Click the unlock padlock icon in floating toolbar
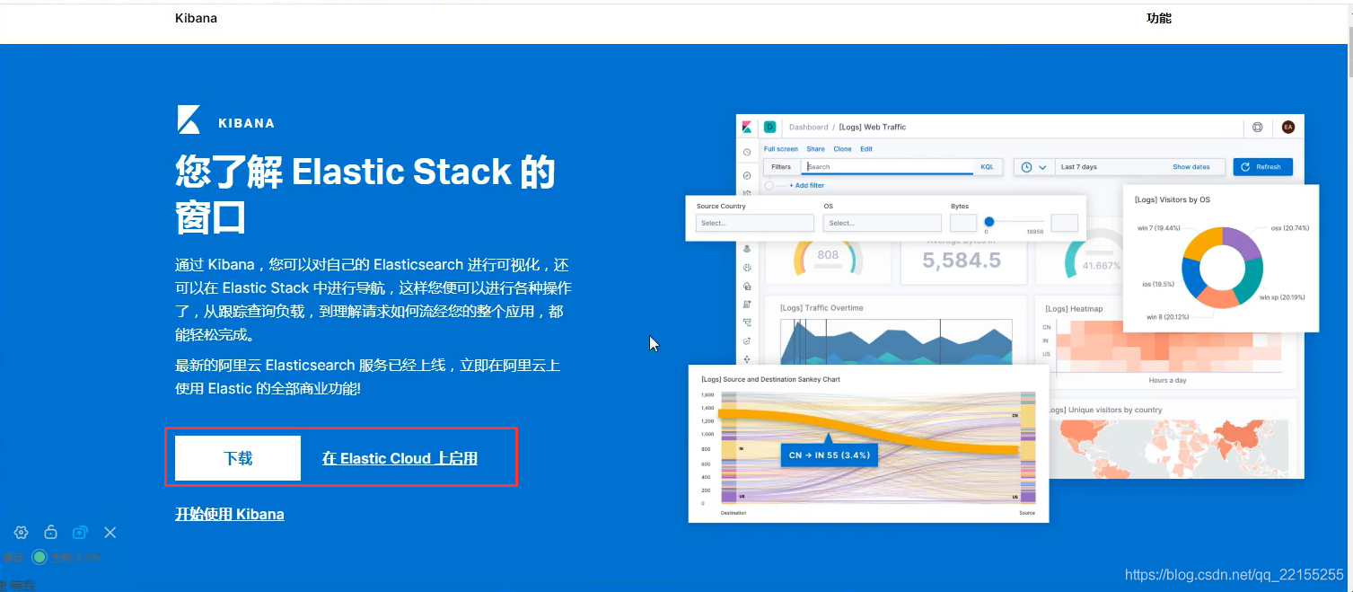This screenshot has height=592, width=1353. point(51,532)
